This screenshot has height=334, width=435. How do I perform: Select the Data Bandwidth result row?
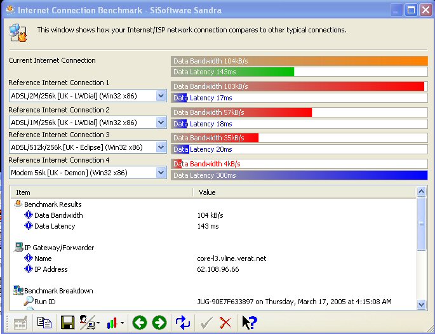tap(58, 215)
